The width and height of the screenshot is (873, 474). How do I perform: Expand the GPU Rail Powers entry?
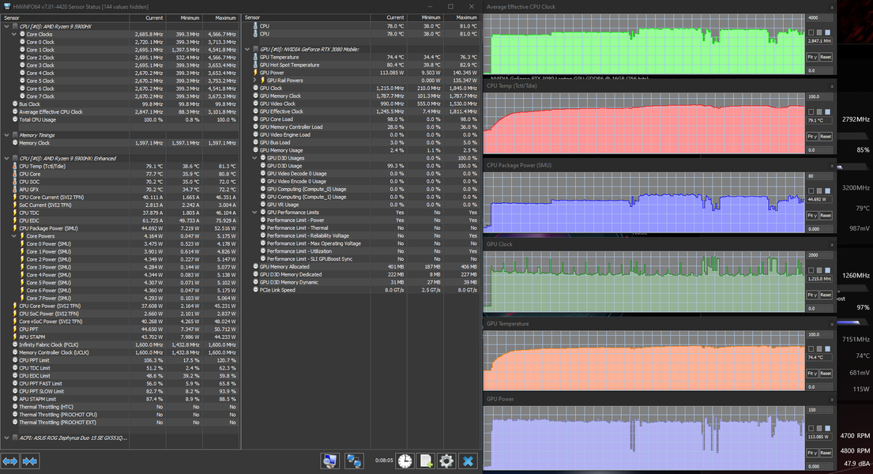tap(255, 81)
